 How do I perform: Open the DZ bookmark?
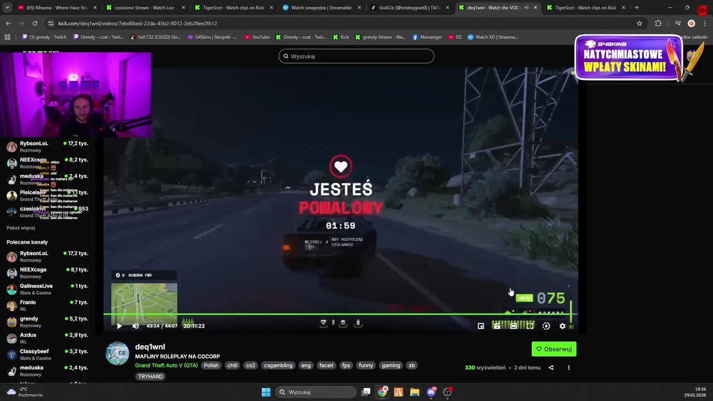click(x=455, y=37)
